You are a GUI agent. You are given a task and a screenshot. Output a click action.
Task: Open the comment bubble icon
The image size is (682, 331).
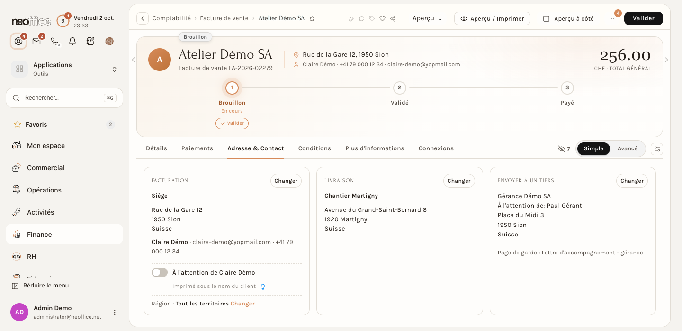361,19
